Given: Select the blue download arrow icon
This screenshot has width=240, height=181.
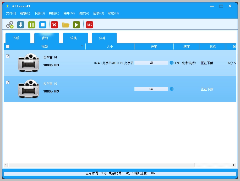Looking at the screenshot, I should coord(20,24).
